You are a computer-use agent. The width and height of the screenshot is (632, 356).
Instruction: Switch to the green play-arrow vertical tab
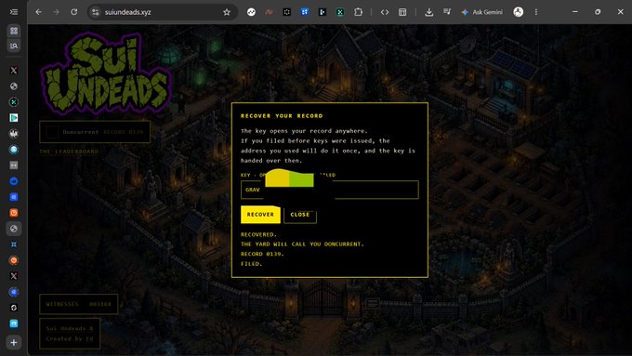tap(14, 118)
